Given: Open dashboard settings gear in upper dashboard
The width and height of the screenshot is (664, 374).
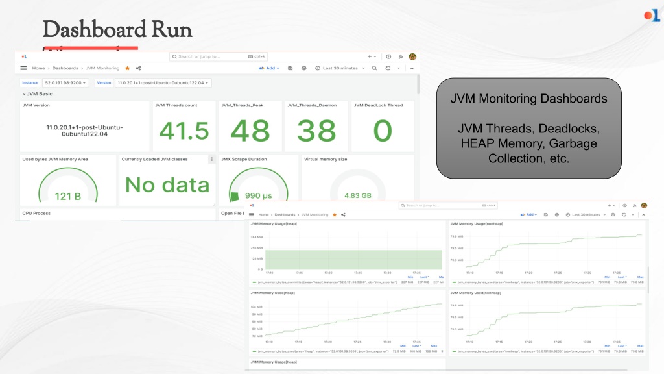Looking at the screenshot, I should tap(303, 68).
